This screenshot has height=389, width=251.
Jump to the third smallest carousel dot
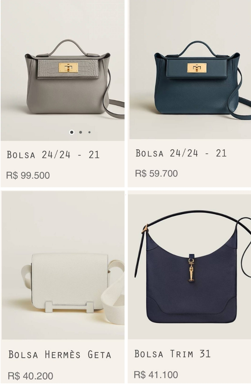(89, 132)
